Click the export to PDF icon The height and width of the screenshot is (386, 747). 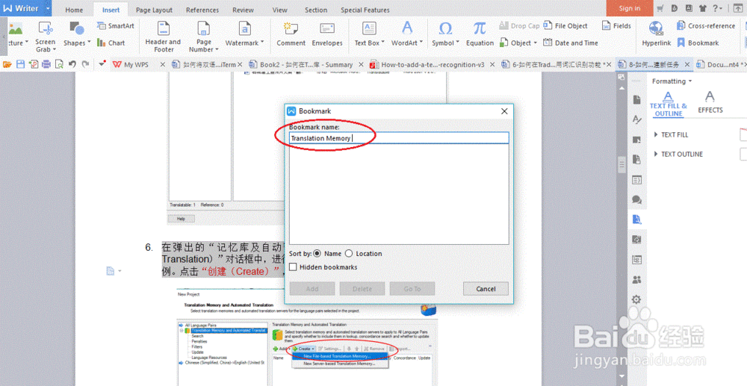[x=34, y=64]
